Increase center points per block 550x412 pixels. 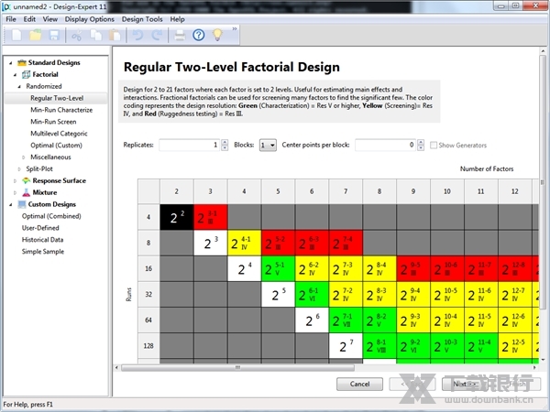pyautogui.click(x=421, y=142)
